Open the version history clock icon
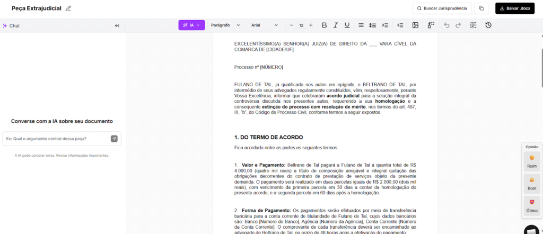This screenshot has height=234, width=543. click(x=488, y=25)
